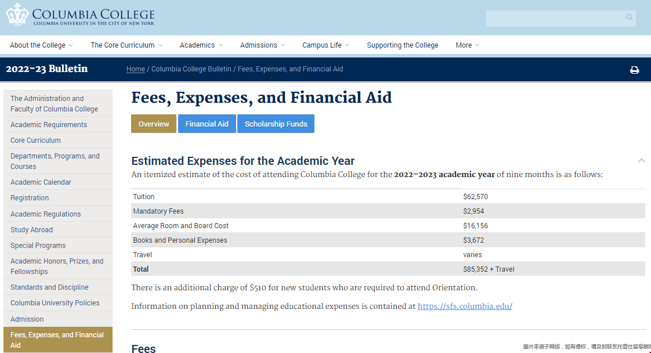Go to Supporting the College

(x=402, y=45)
